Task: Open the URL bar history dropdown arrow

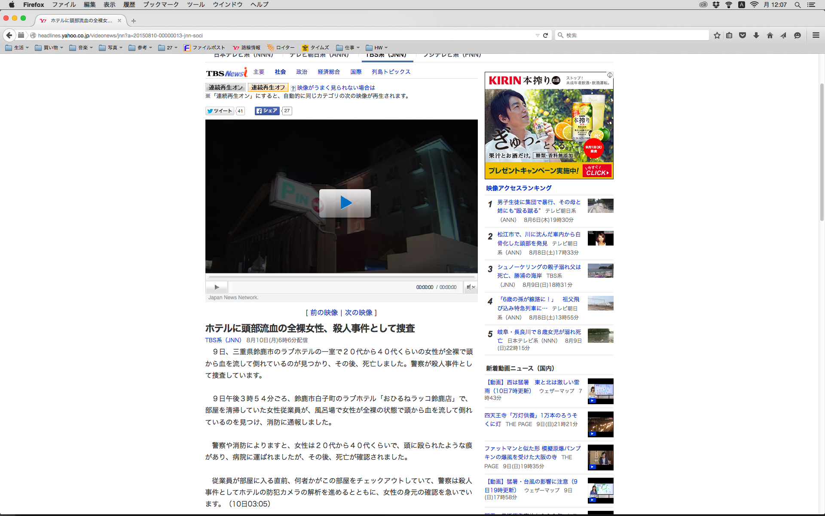Action: [537, 35]
